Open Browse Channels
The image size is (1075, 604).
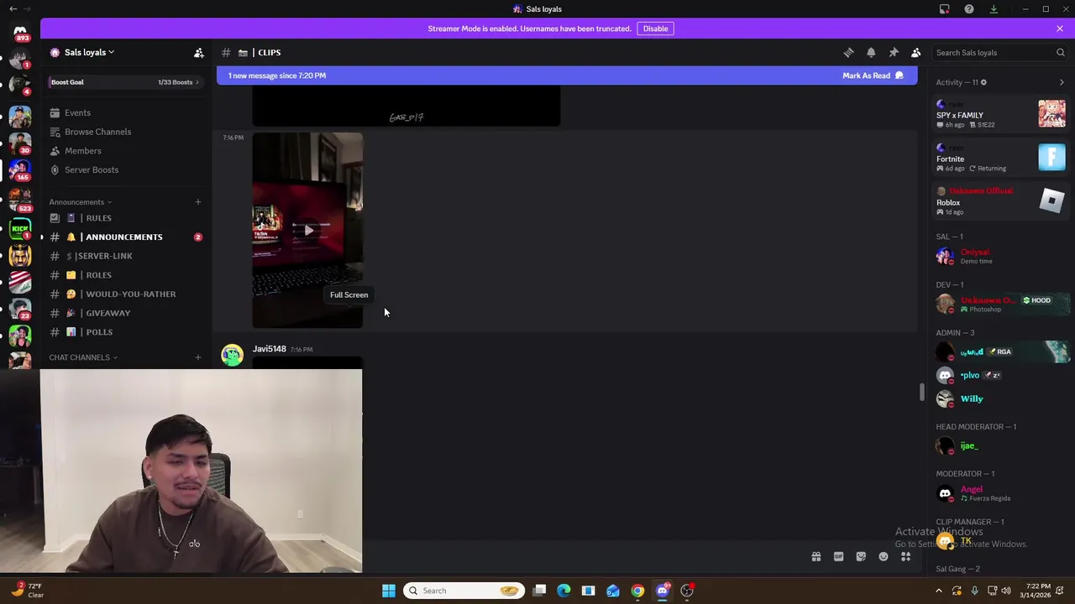[97, 132]
